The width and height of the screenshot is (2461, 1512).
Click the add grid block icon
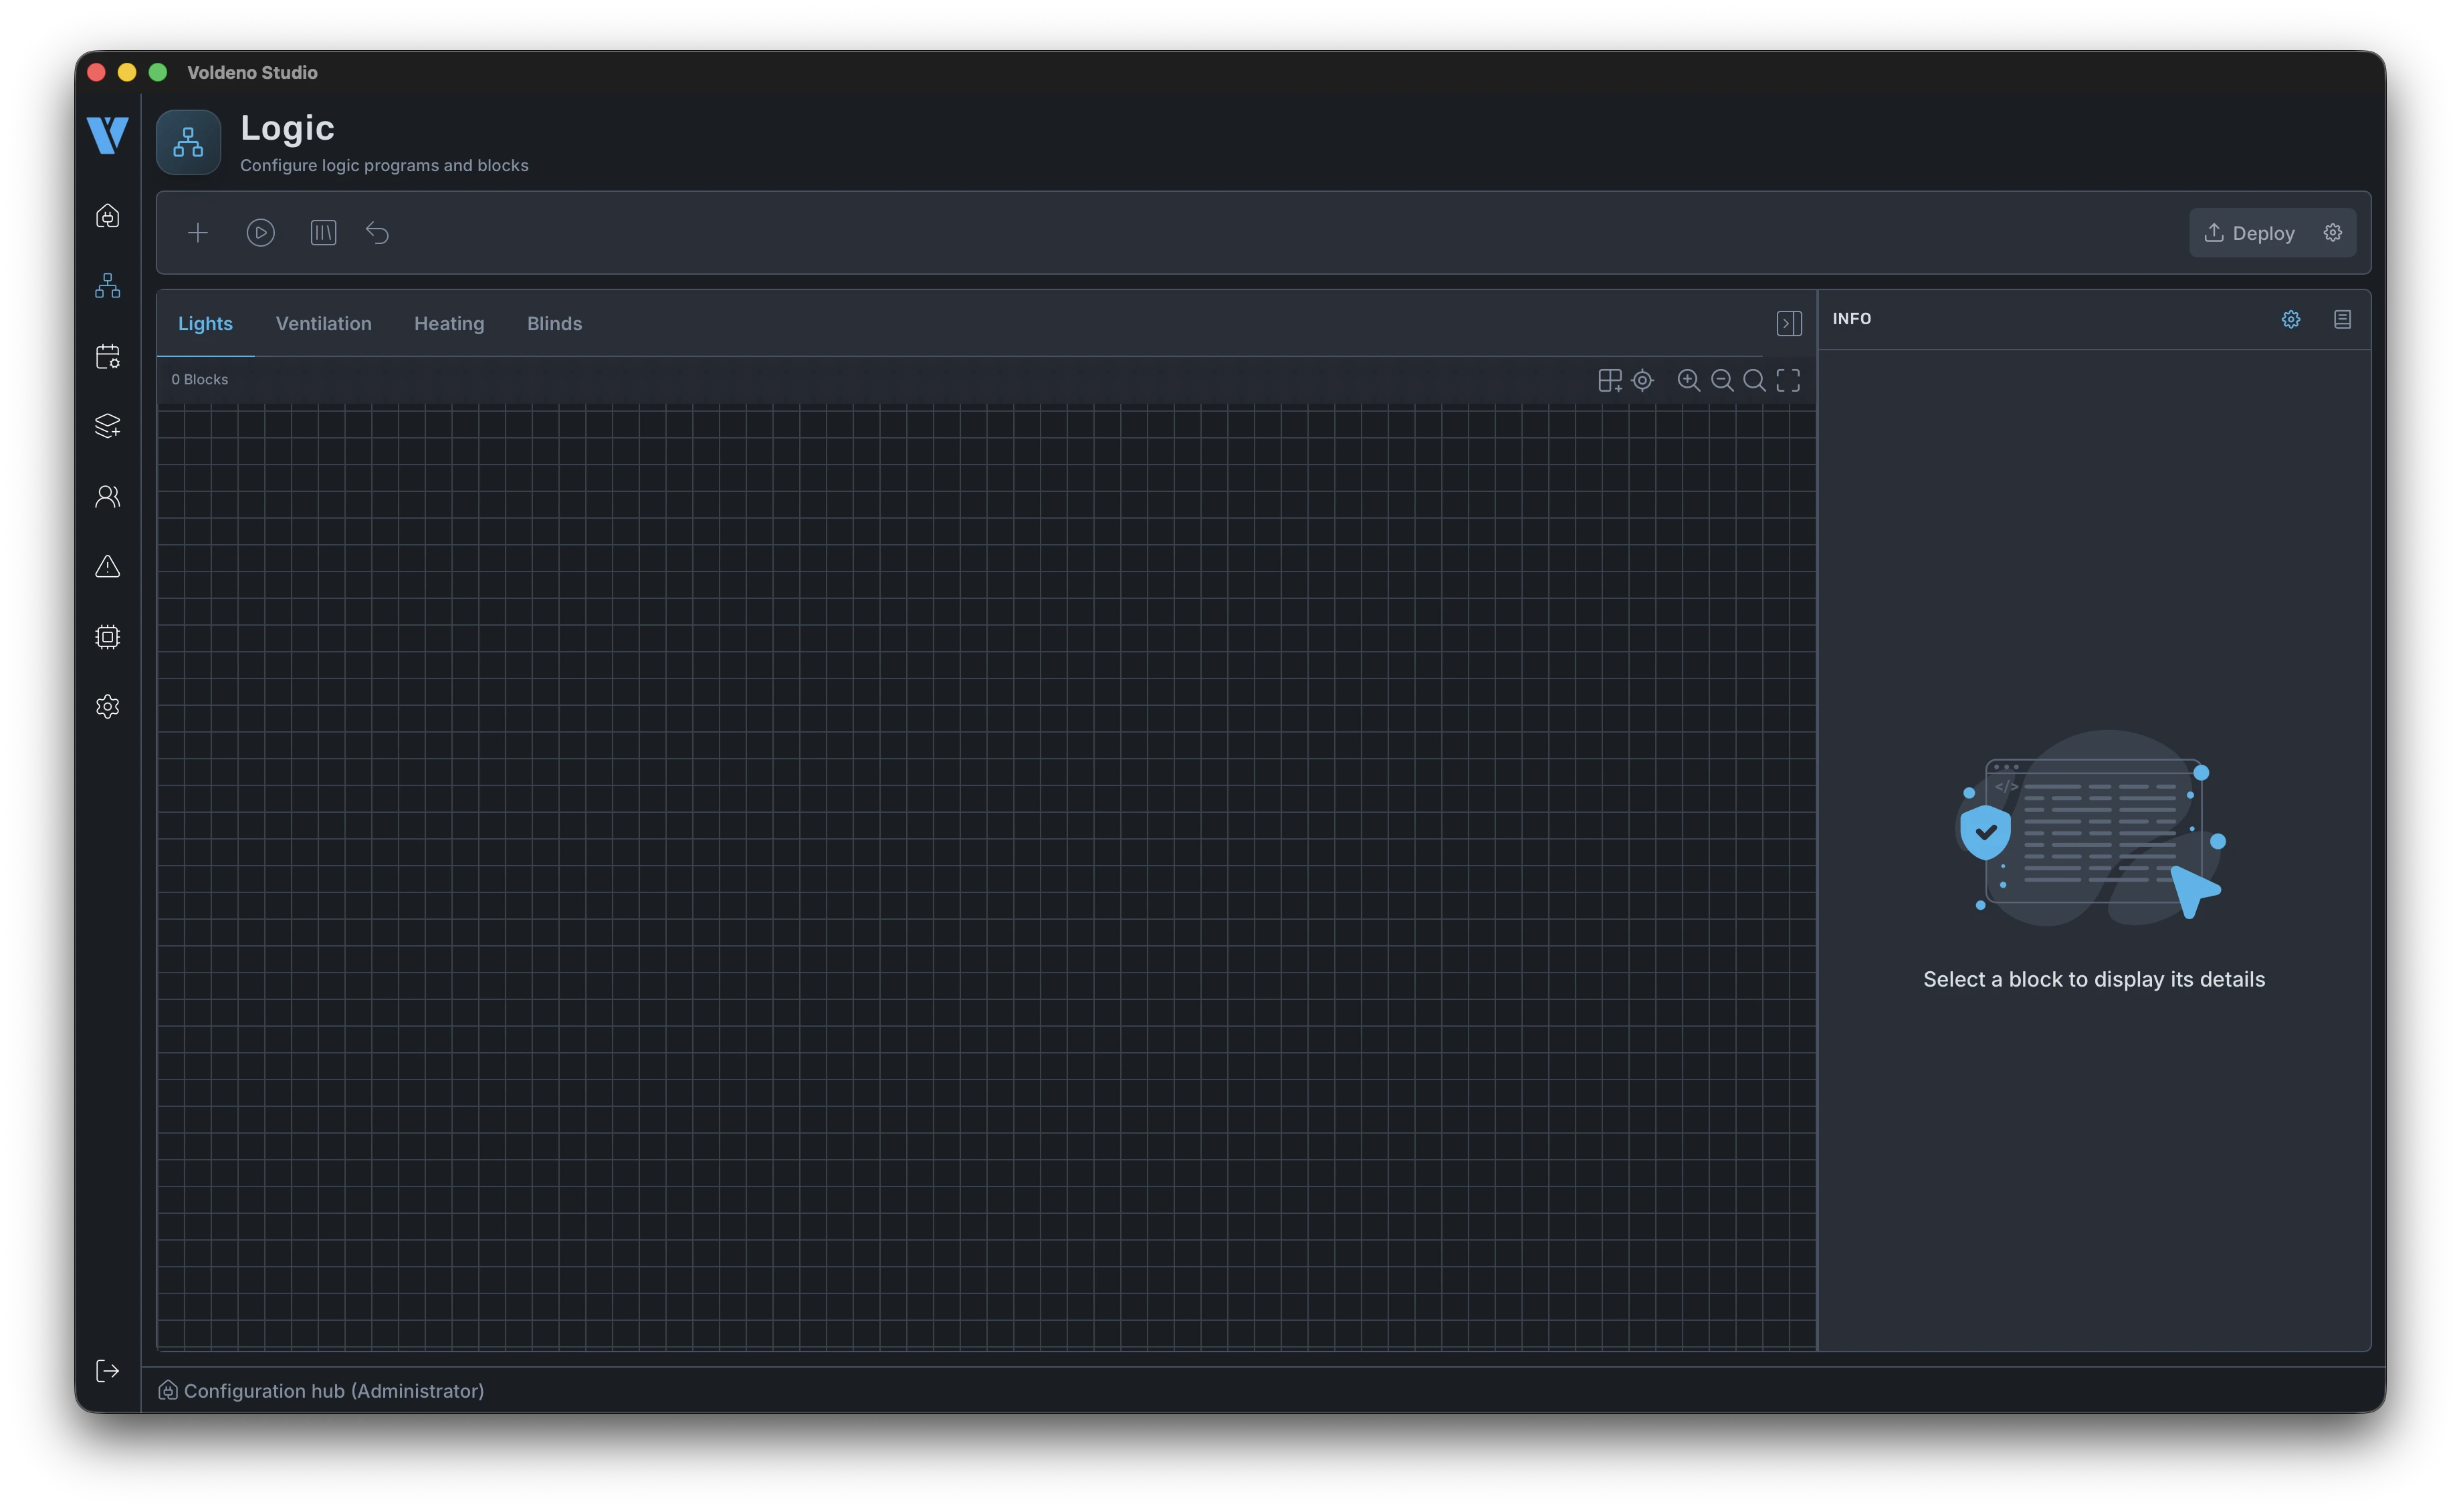[1610, 380]
